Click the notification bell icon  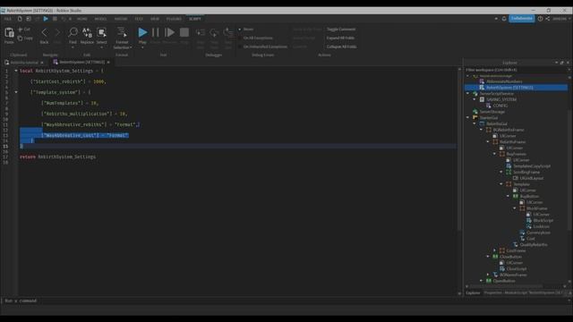click(504, 19)
